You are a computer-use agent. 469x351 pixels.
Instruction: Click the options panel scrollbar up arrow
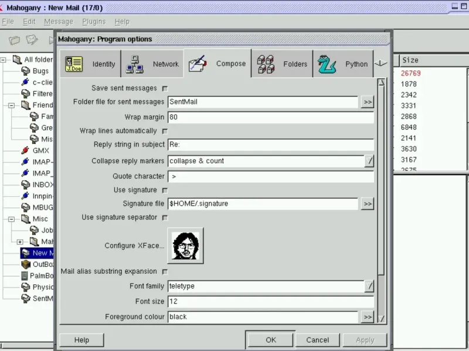tap(381, 82)
